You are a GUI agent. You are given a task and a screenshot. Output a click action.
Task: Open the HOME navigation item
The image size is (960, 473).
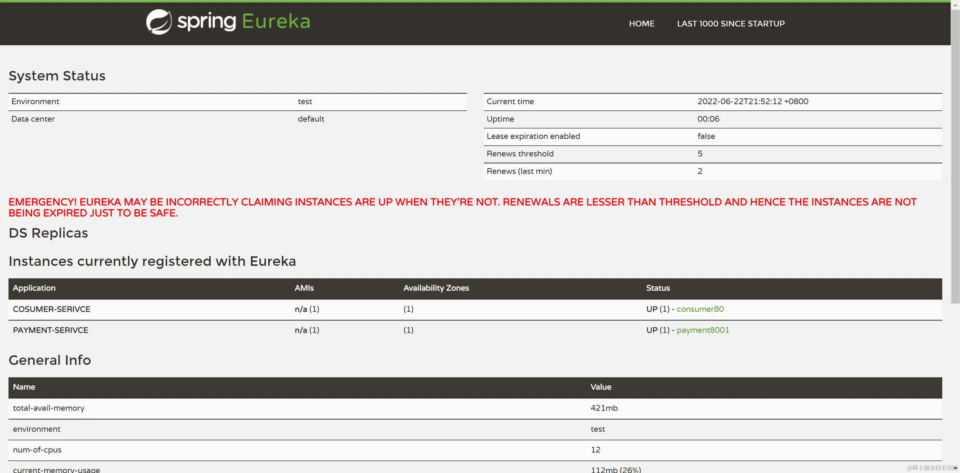click(641, 24)
